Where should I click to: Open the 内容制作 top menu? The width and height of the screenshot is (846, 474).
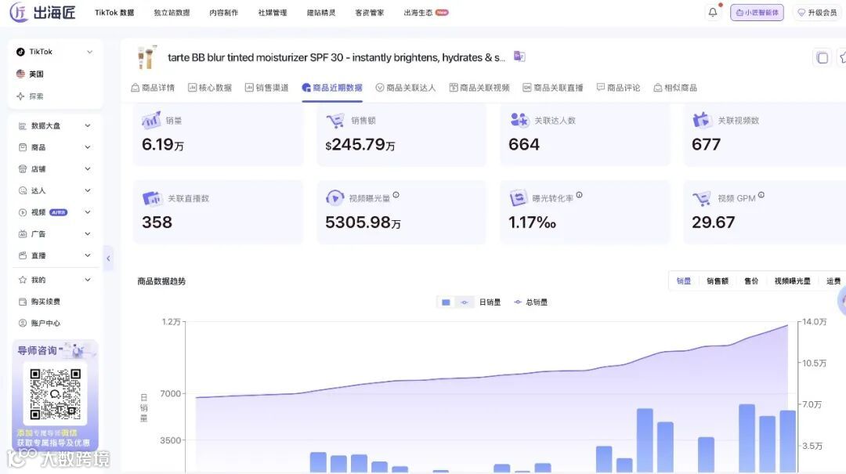(x=224, y=13)
